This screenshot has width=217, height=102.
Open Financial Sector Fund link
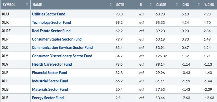pos(49,73)
